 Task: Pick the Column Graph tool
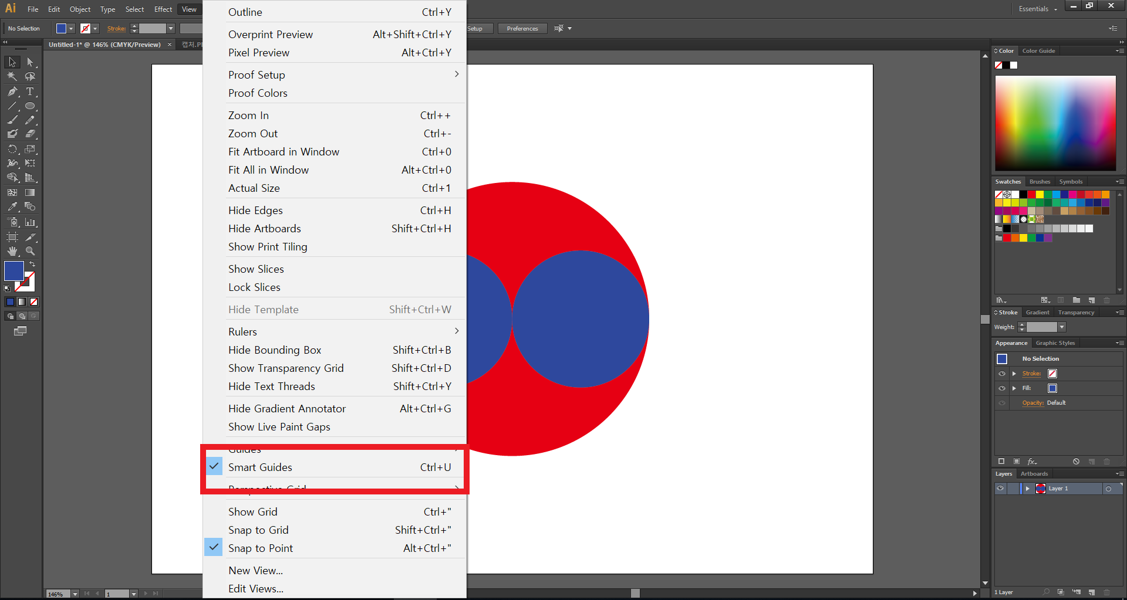[30, 222]
